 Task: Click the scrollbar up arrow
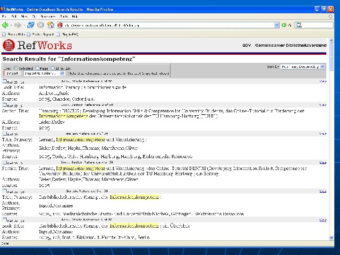pos(331,40)
